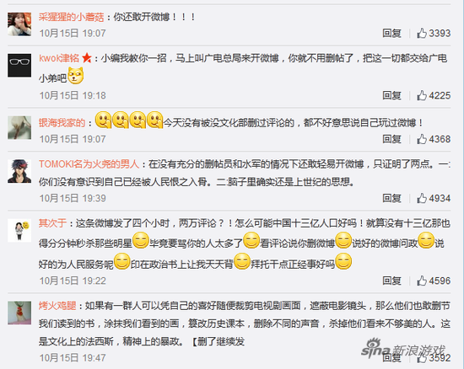Reply to 采猩猩的小蘑菇's comment
Viewport: 464px width, 369px height.
391,33
